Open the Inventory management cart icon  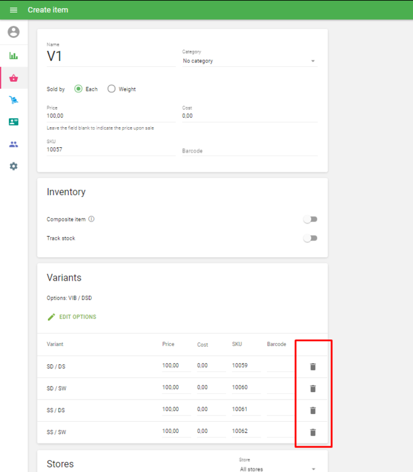click(13, 100)
